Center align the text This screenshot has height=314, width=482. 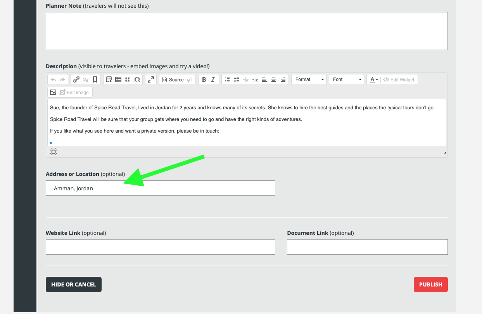click(274, 79)
